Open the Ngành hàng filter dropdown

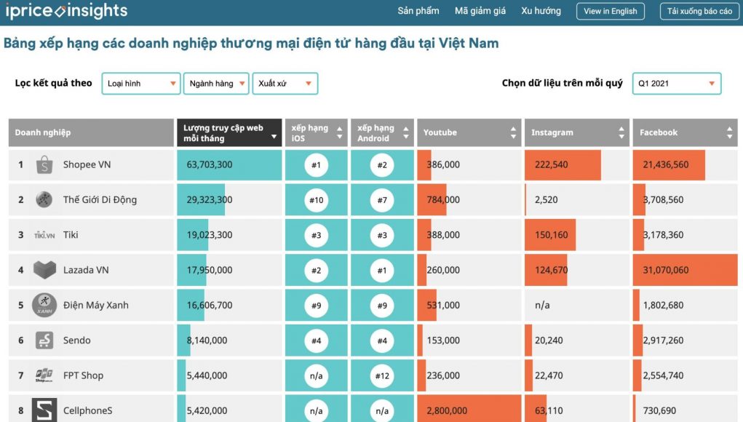[x=216, y=84]
